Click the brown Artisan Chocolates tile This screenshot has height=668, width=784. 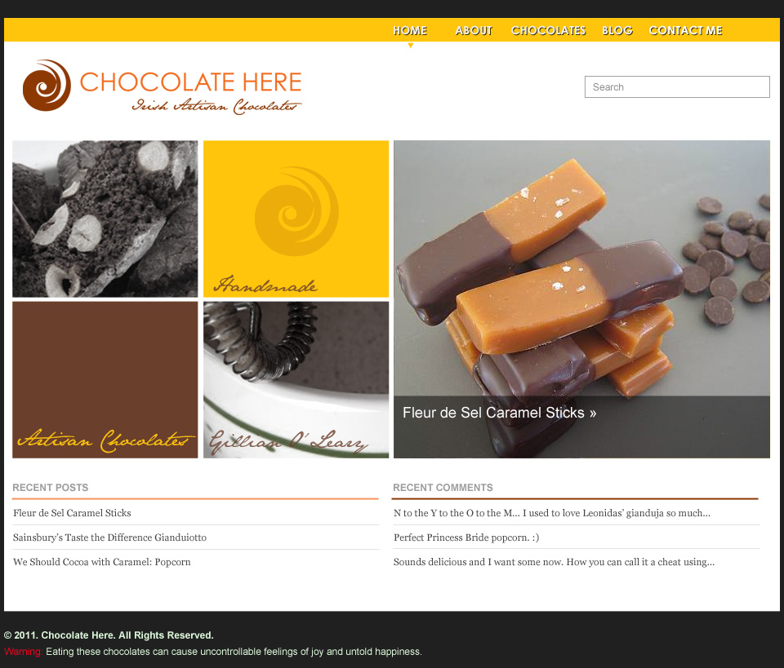coord(105,379)
